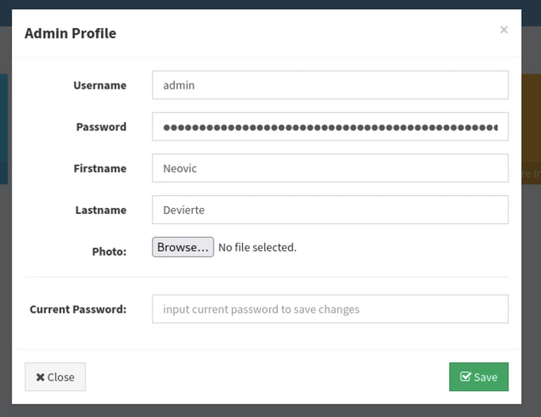Click the Firstname label
The height and width of the screenshot is (417, 541).
pyautogui.click(x=100, y=169)
